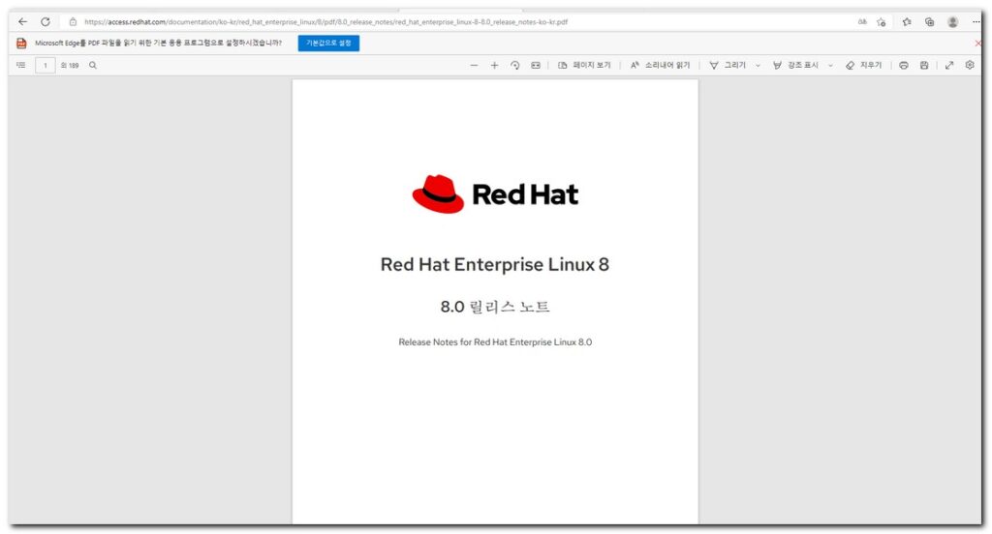Open the browser settings ellipsis menu
992x534 pixels.
point(976,21)
